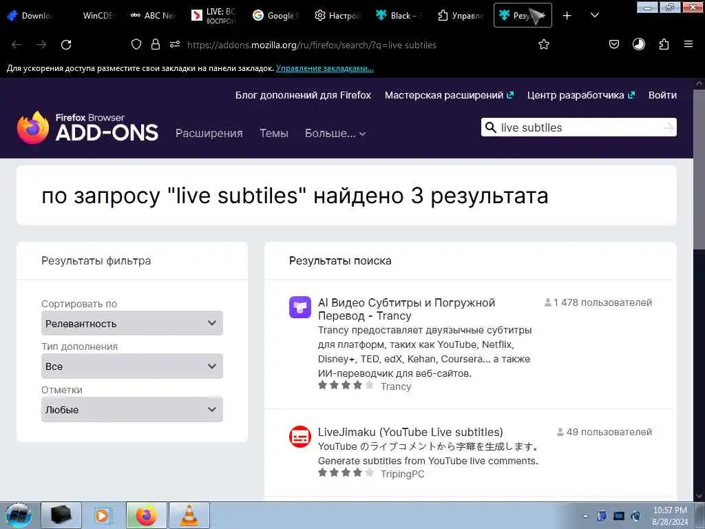This screenshot has height=529, width=705.
Task: Open LiveJimaku (YouTube Live subtitles) result
Action: 410,432
